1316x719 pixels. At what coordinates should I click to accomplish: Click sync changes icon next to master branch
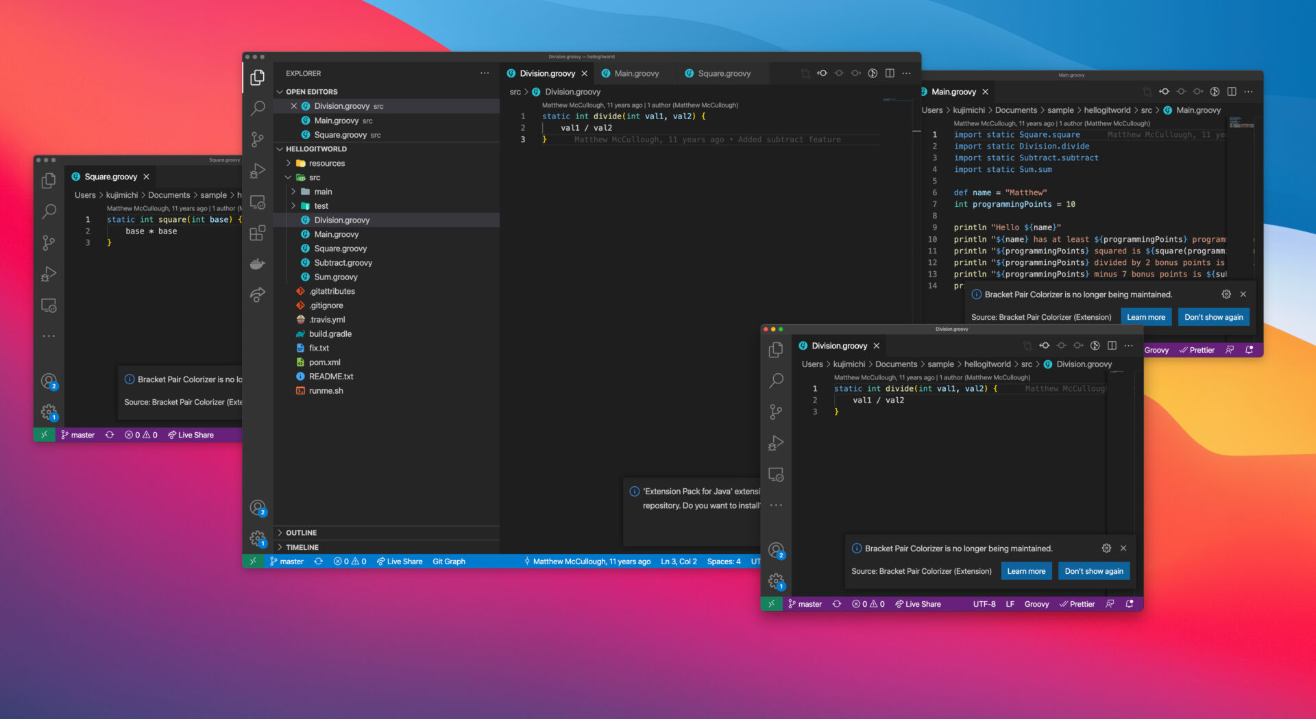pyautogui.click(x=318, y=562)
